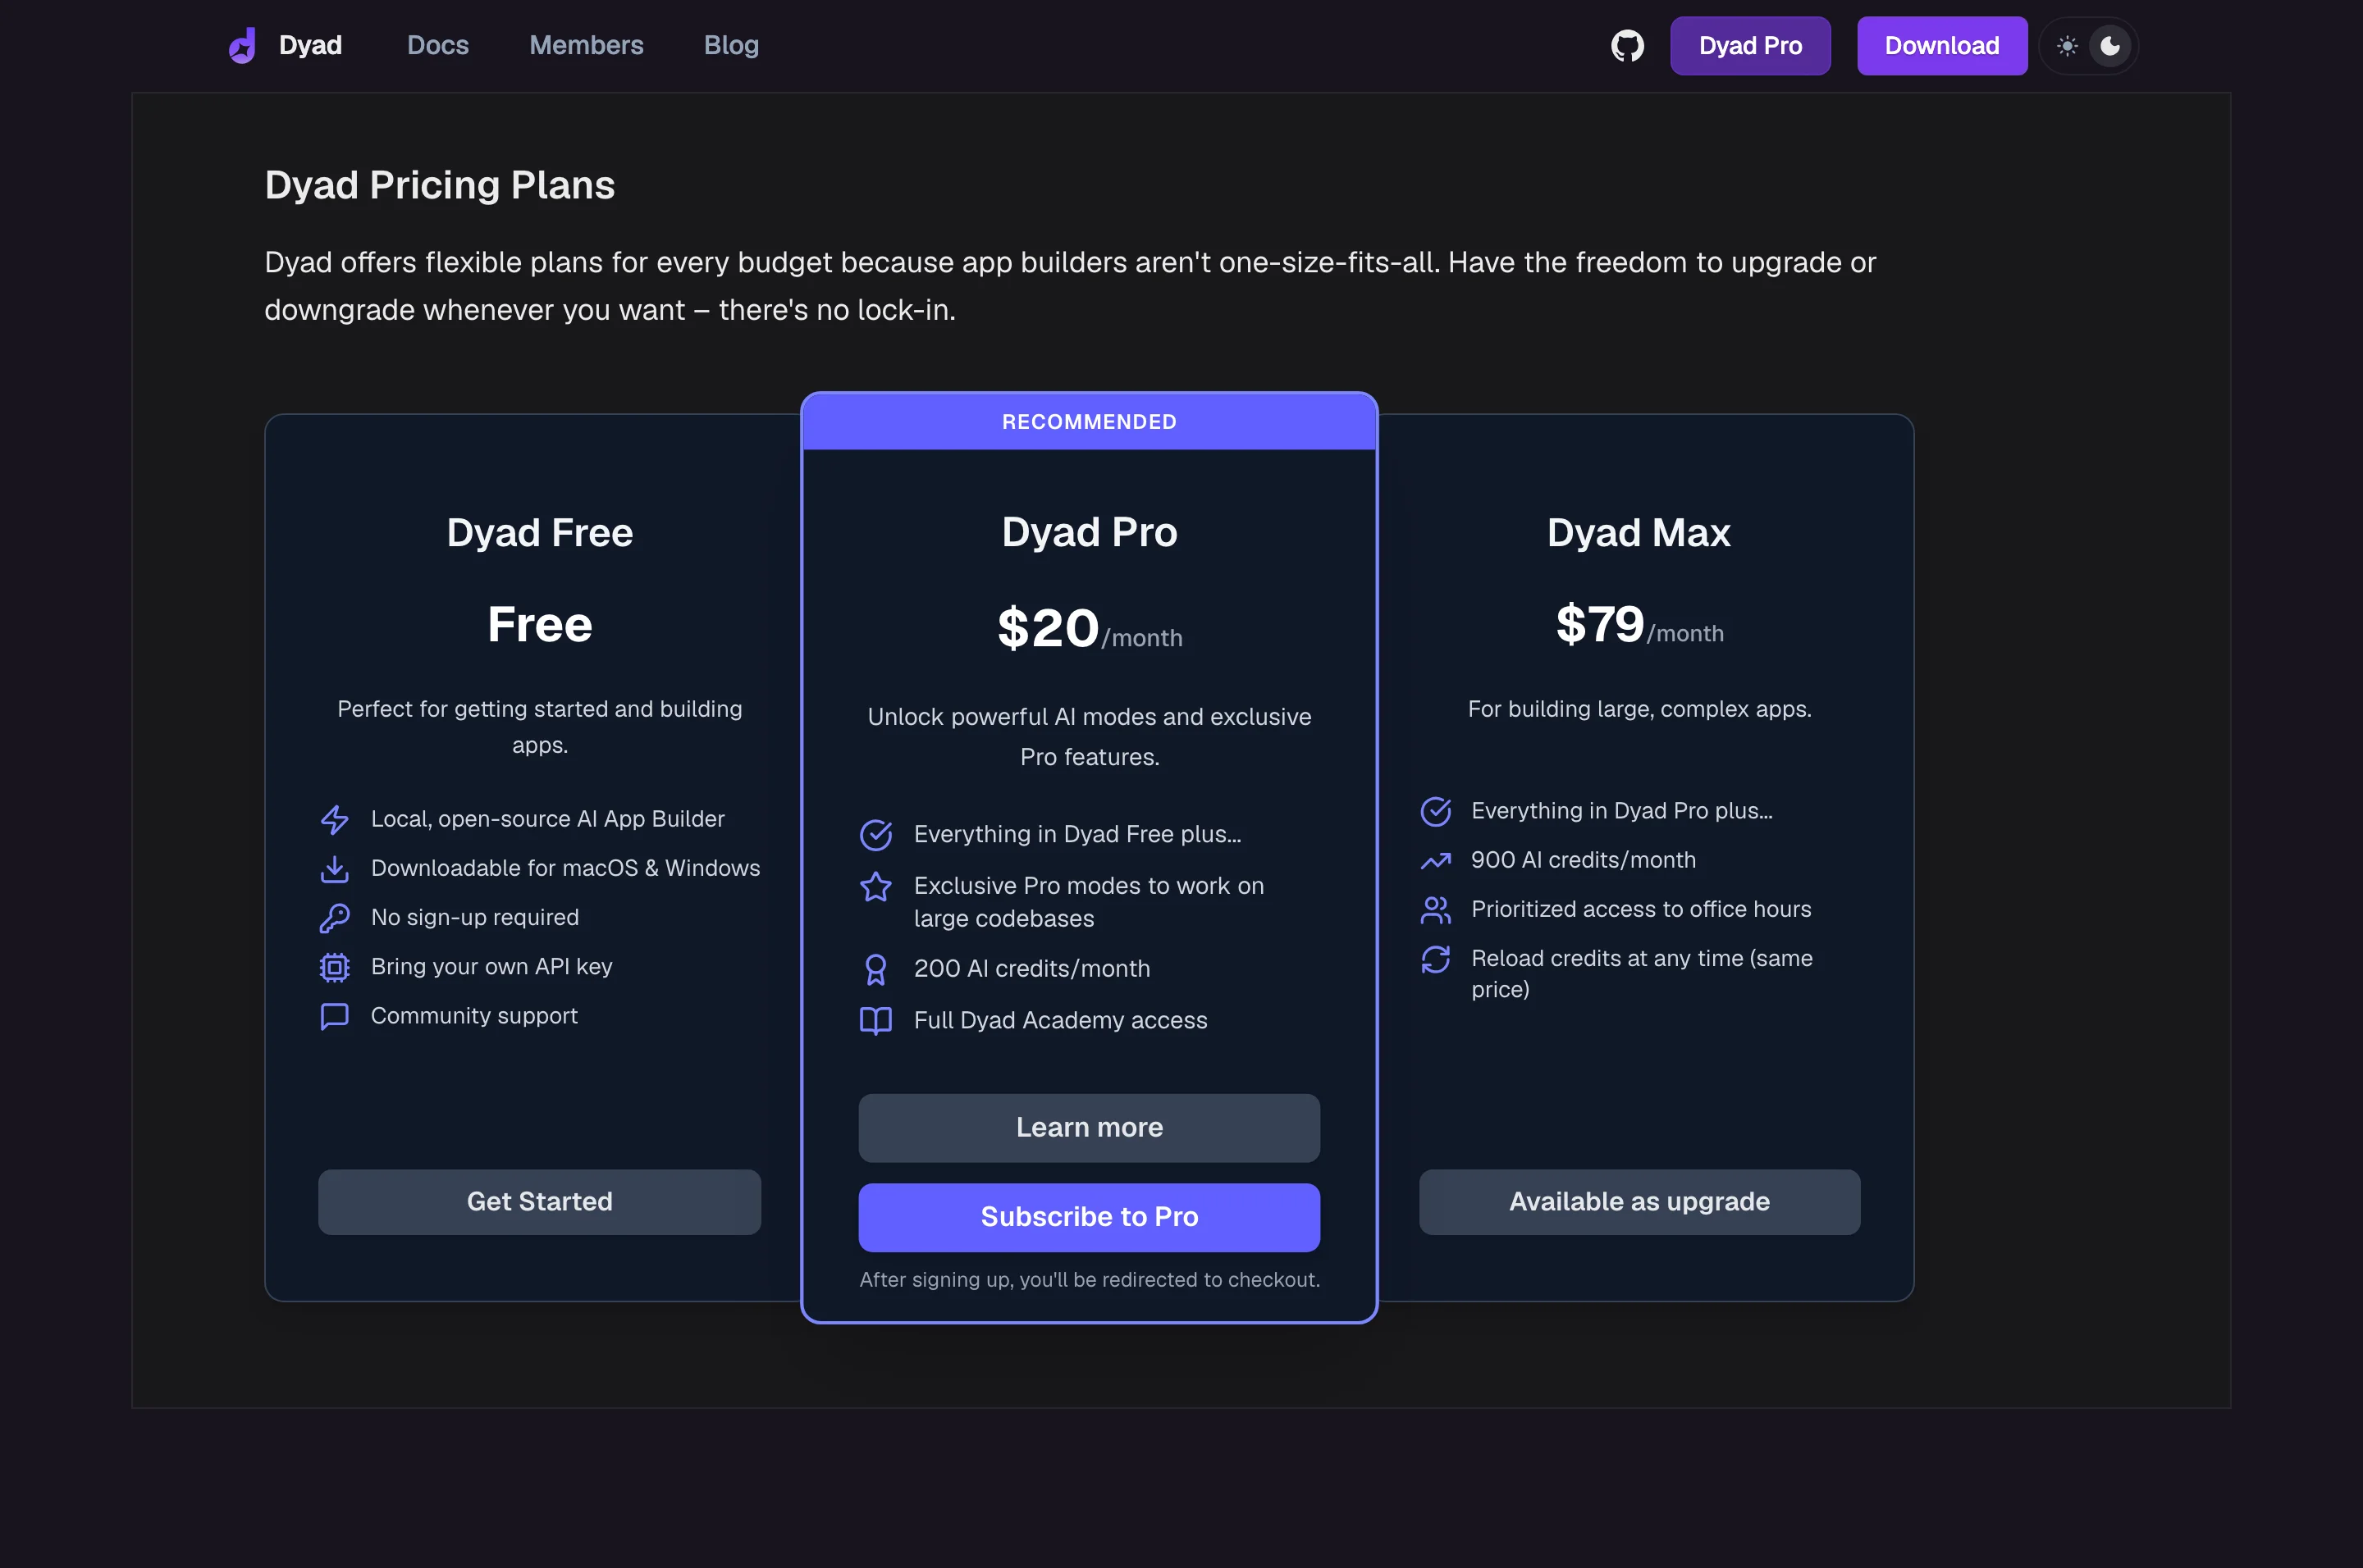Click the key icon for No sign-up required

334,917
